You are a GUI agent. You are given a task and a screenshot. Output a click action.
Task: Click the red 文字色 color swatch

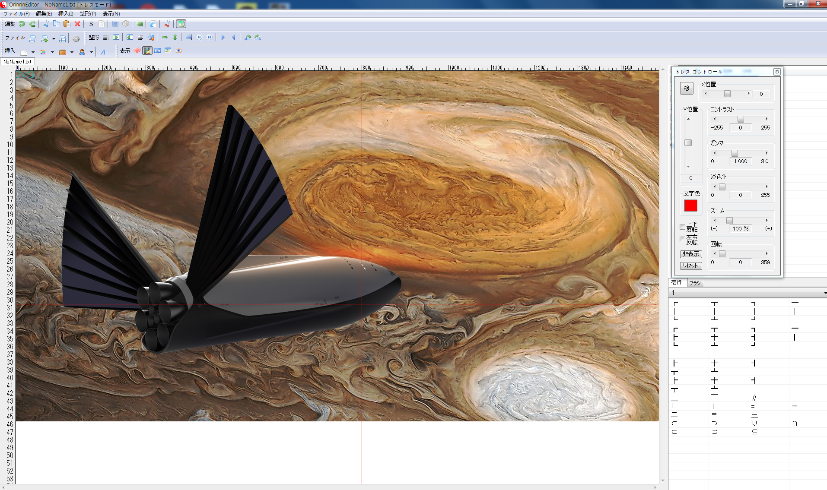point(690,206)
